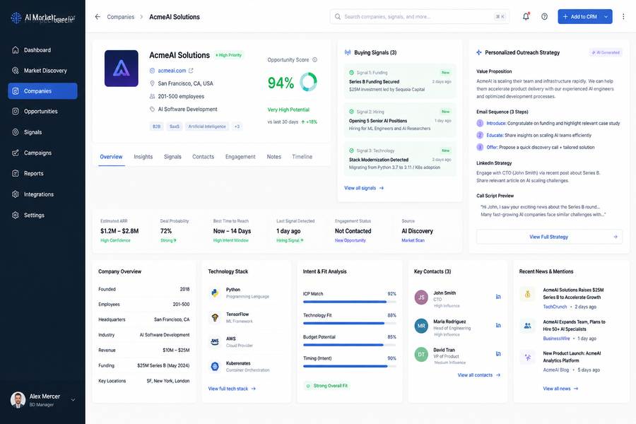Click the High Priority badge
The height and width of the screenshot is (424, 636).
pos(229,55)
